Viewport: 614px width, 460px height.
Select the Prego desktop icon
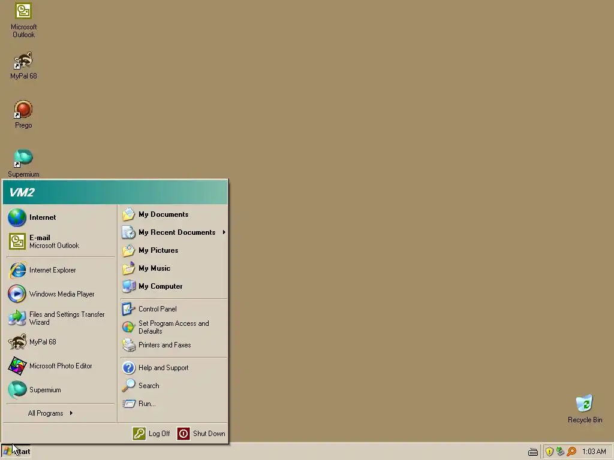click(x=23, y=114)
